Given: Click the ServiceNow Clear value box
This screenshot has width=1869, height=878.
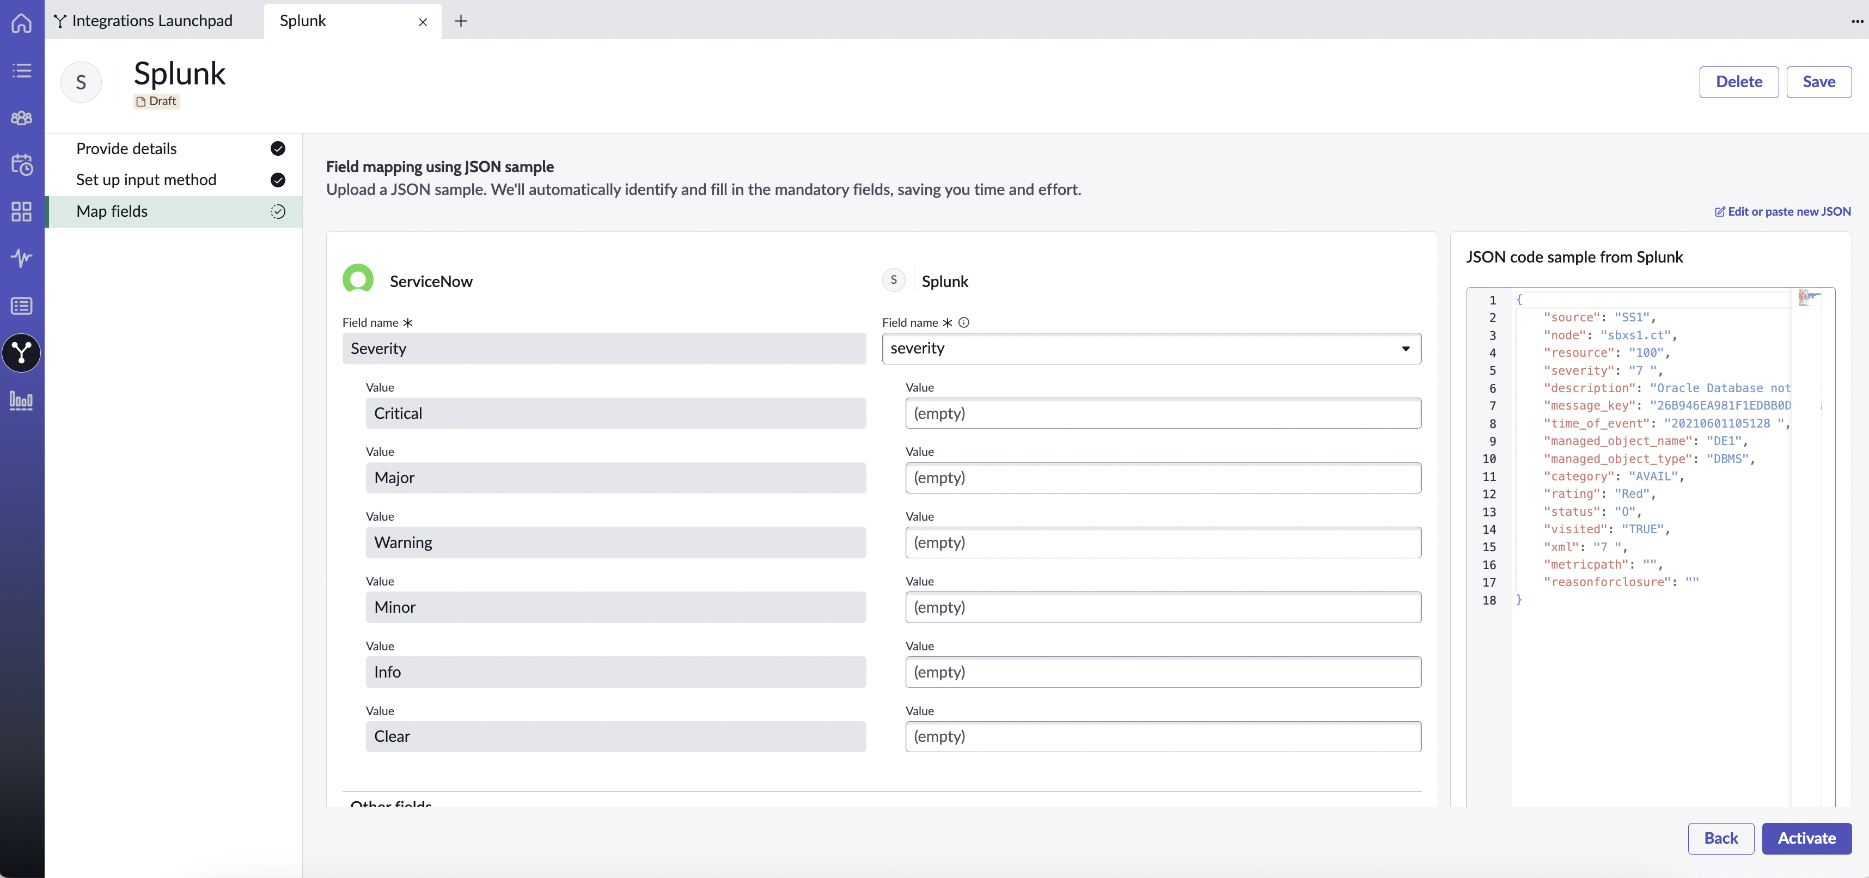Looking at the screenshot, I should click(x=615, y=736).
